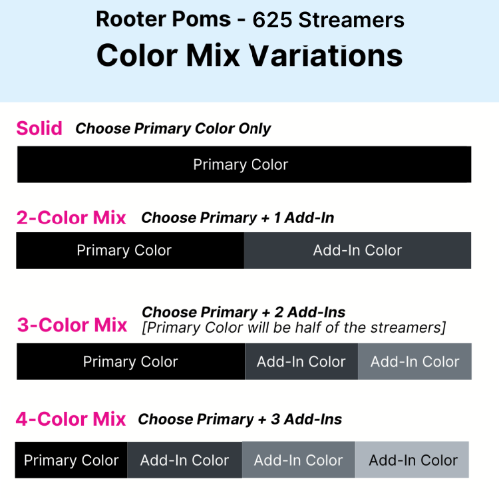Pick middle gray Add-In Color in 4-Color Mix

click(x=299, y=460)
